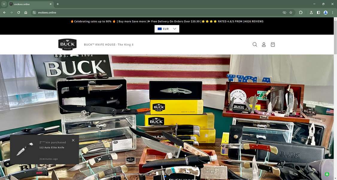Open the Chrome profile avatar toggle
The width and height of the screenshot is (337, 180).
pos(325,13)
